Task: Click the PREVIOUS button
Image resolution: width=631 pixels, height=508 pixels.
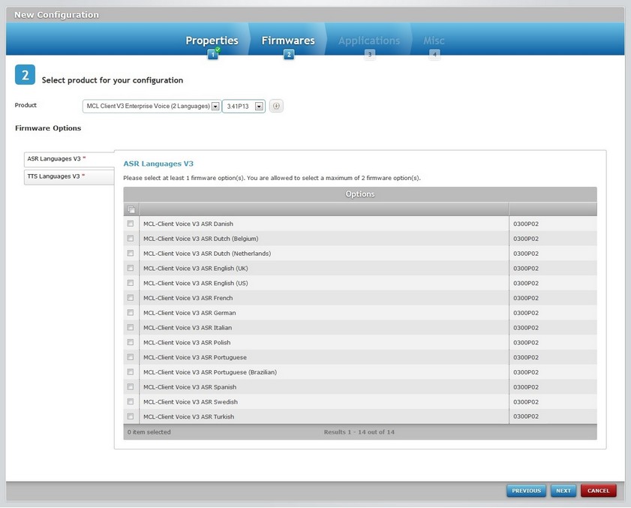Action: 526,491
